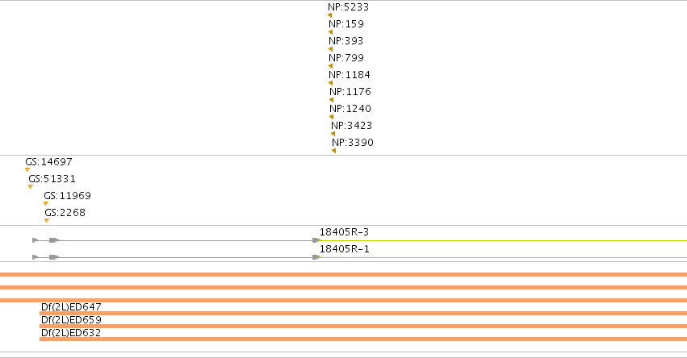Select the NP:1176 text
Image resolution: width=687 pixels, height=358 pixels.
pos(350,92)
